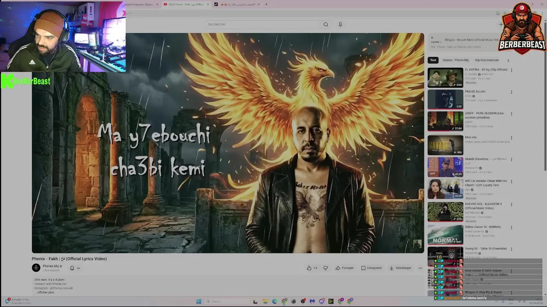Dislike the video with thumbs-down icon
The height and width of the screenshot is (307, 547).
[x=326, y=268]
